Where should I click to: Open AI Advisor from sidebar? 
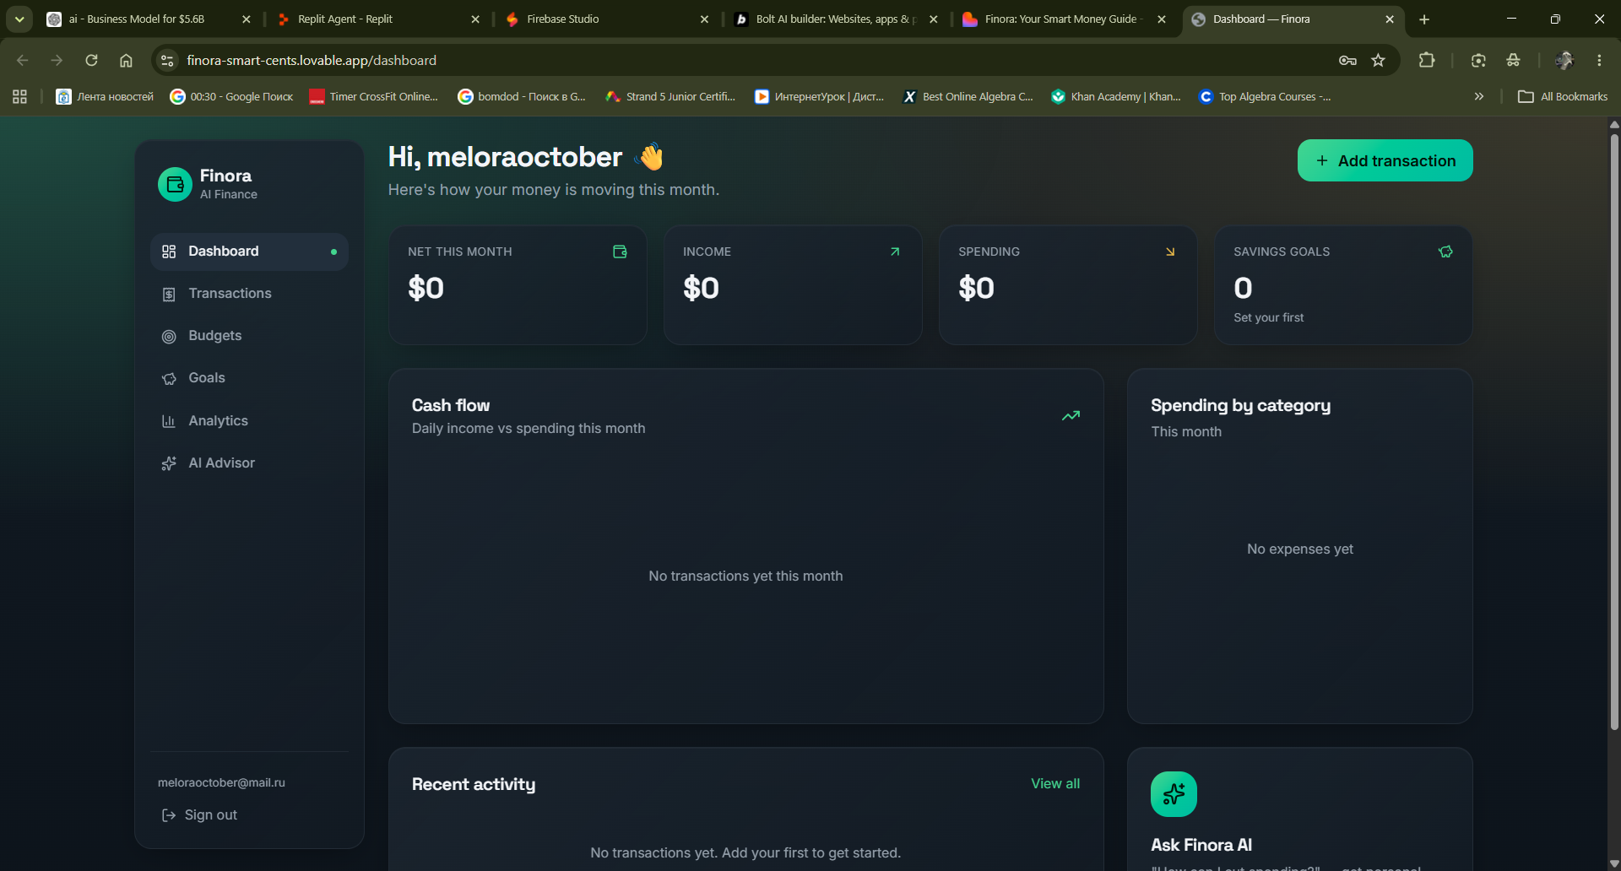249,463
